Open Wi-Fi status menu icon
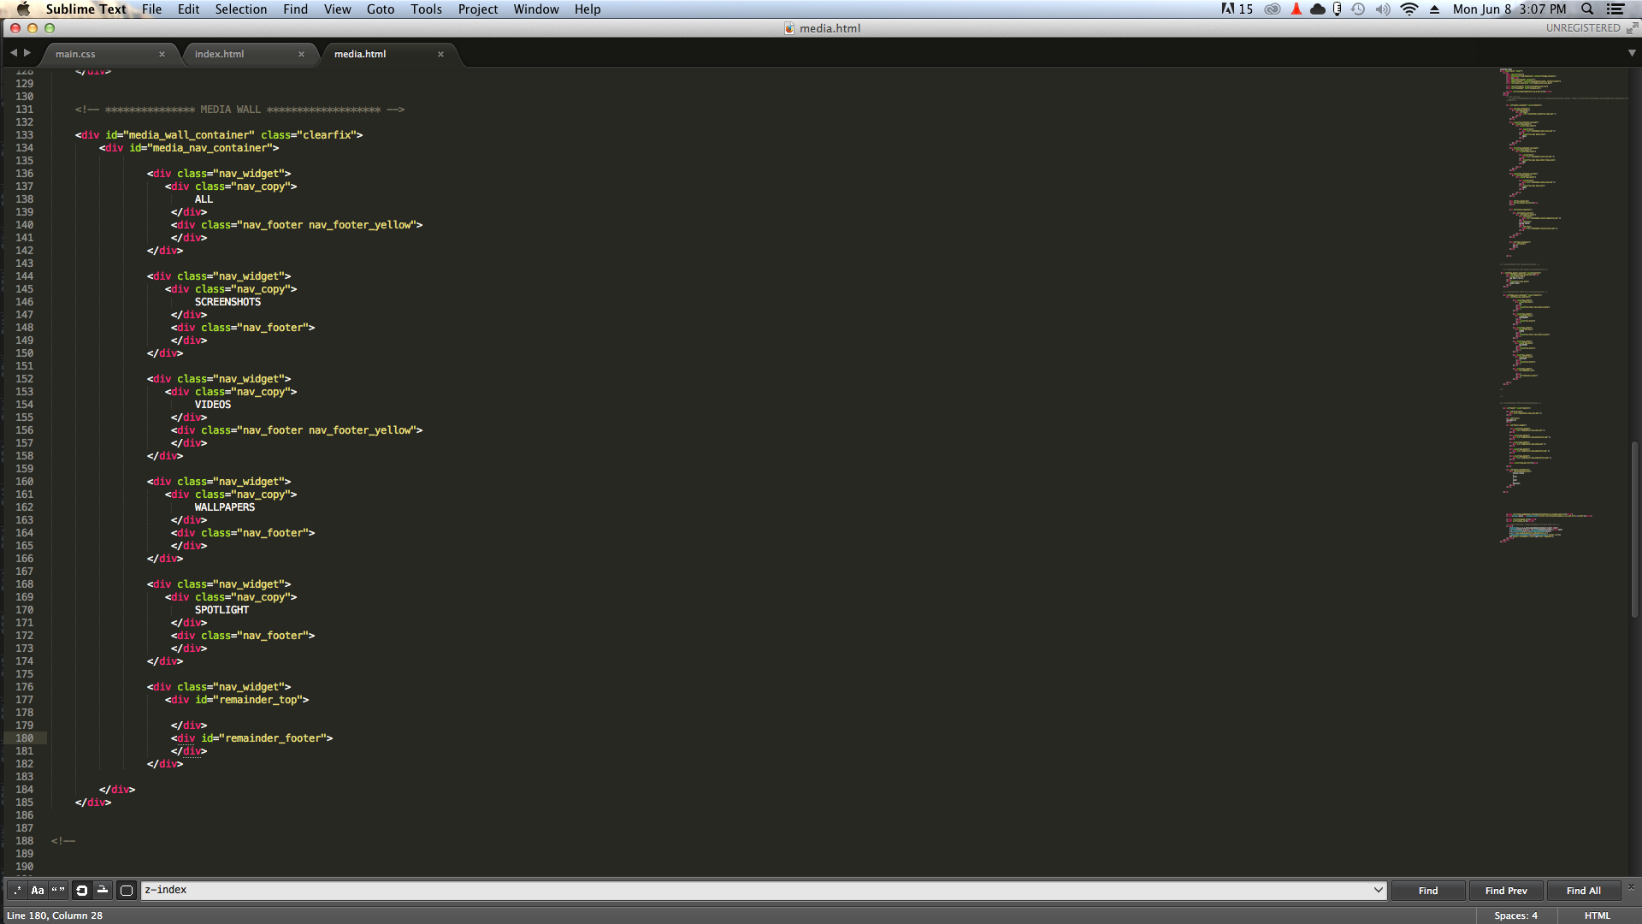 click(1409, 9)
